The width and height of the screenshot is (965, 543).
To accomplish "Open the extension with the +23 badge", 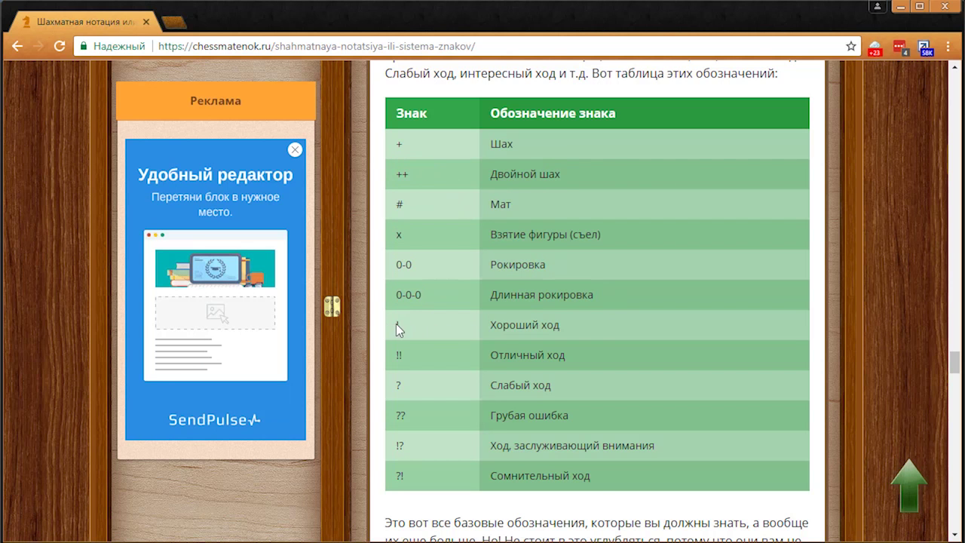I will (x=875, y=48).
